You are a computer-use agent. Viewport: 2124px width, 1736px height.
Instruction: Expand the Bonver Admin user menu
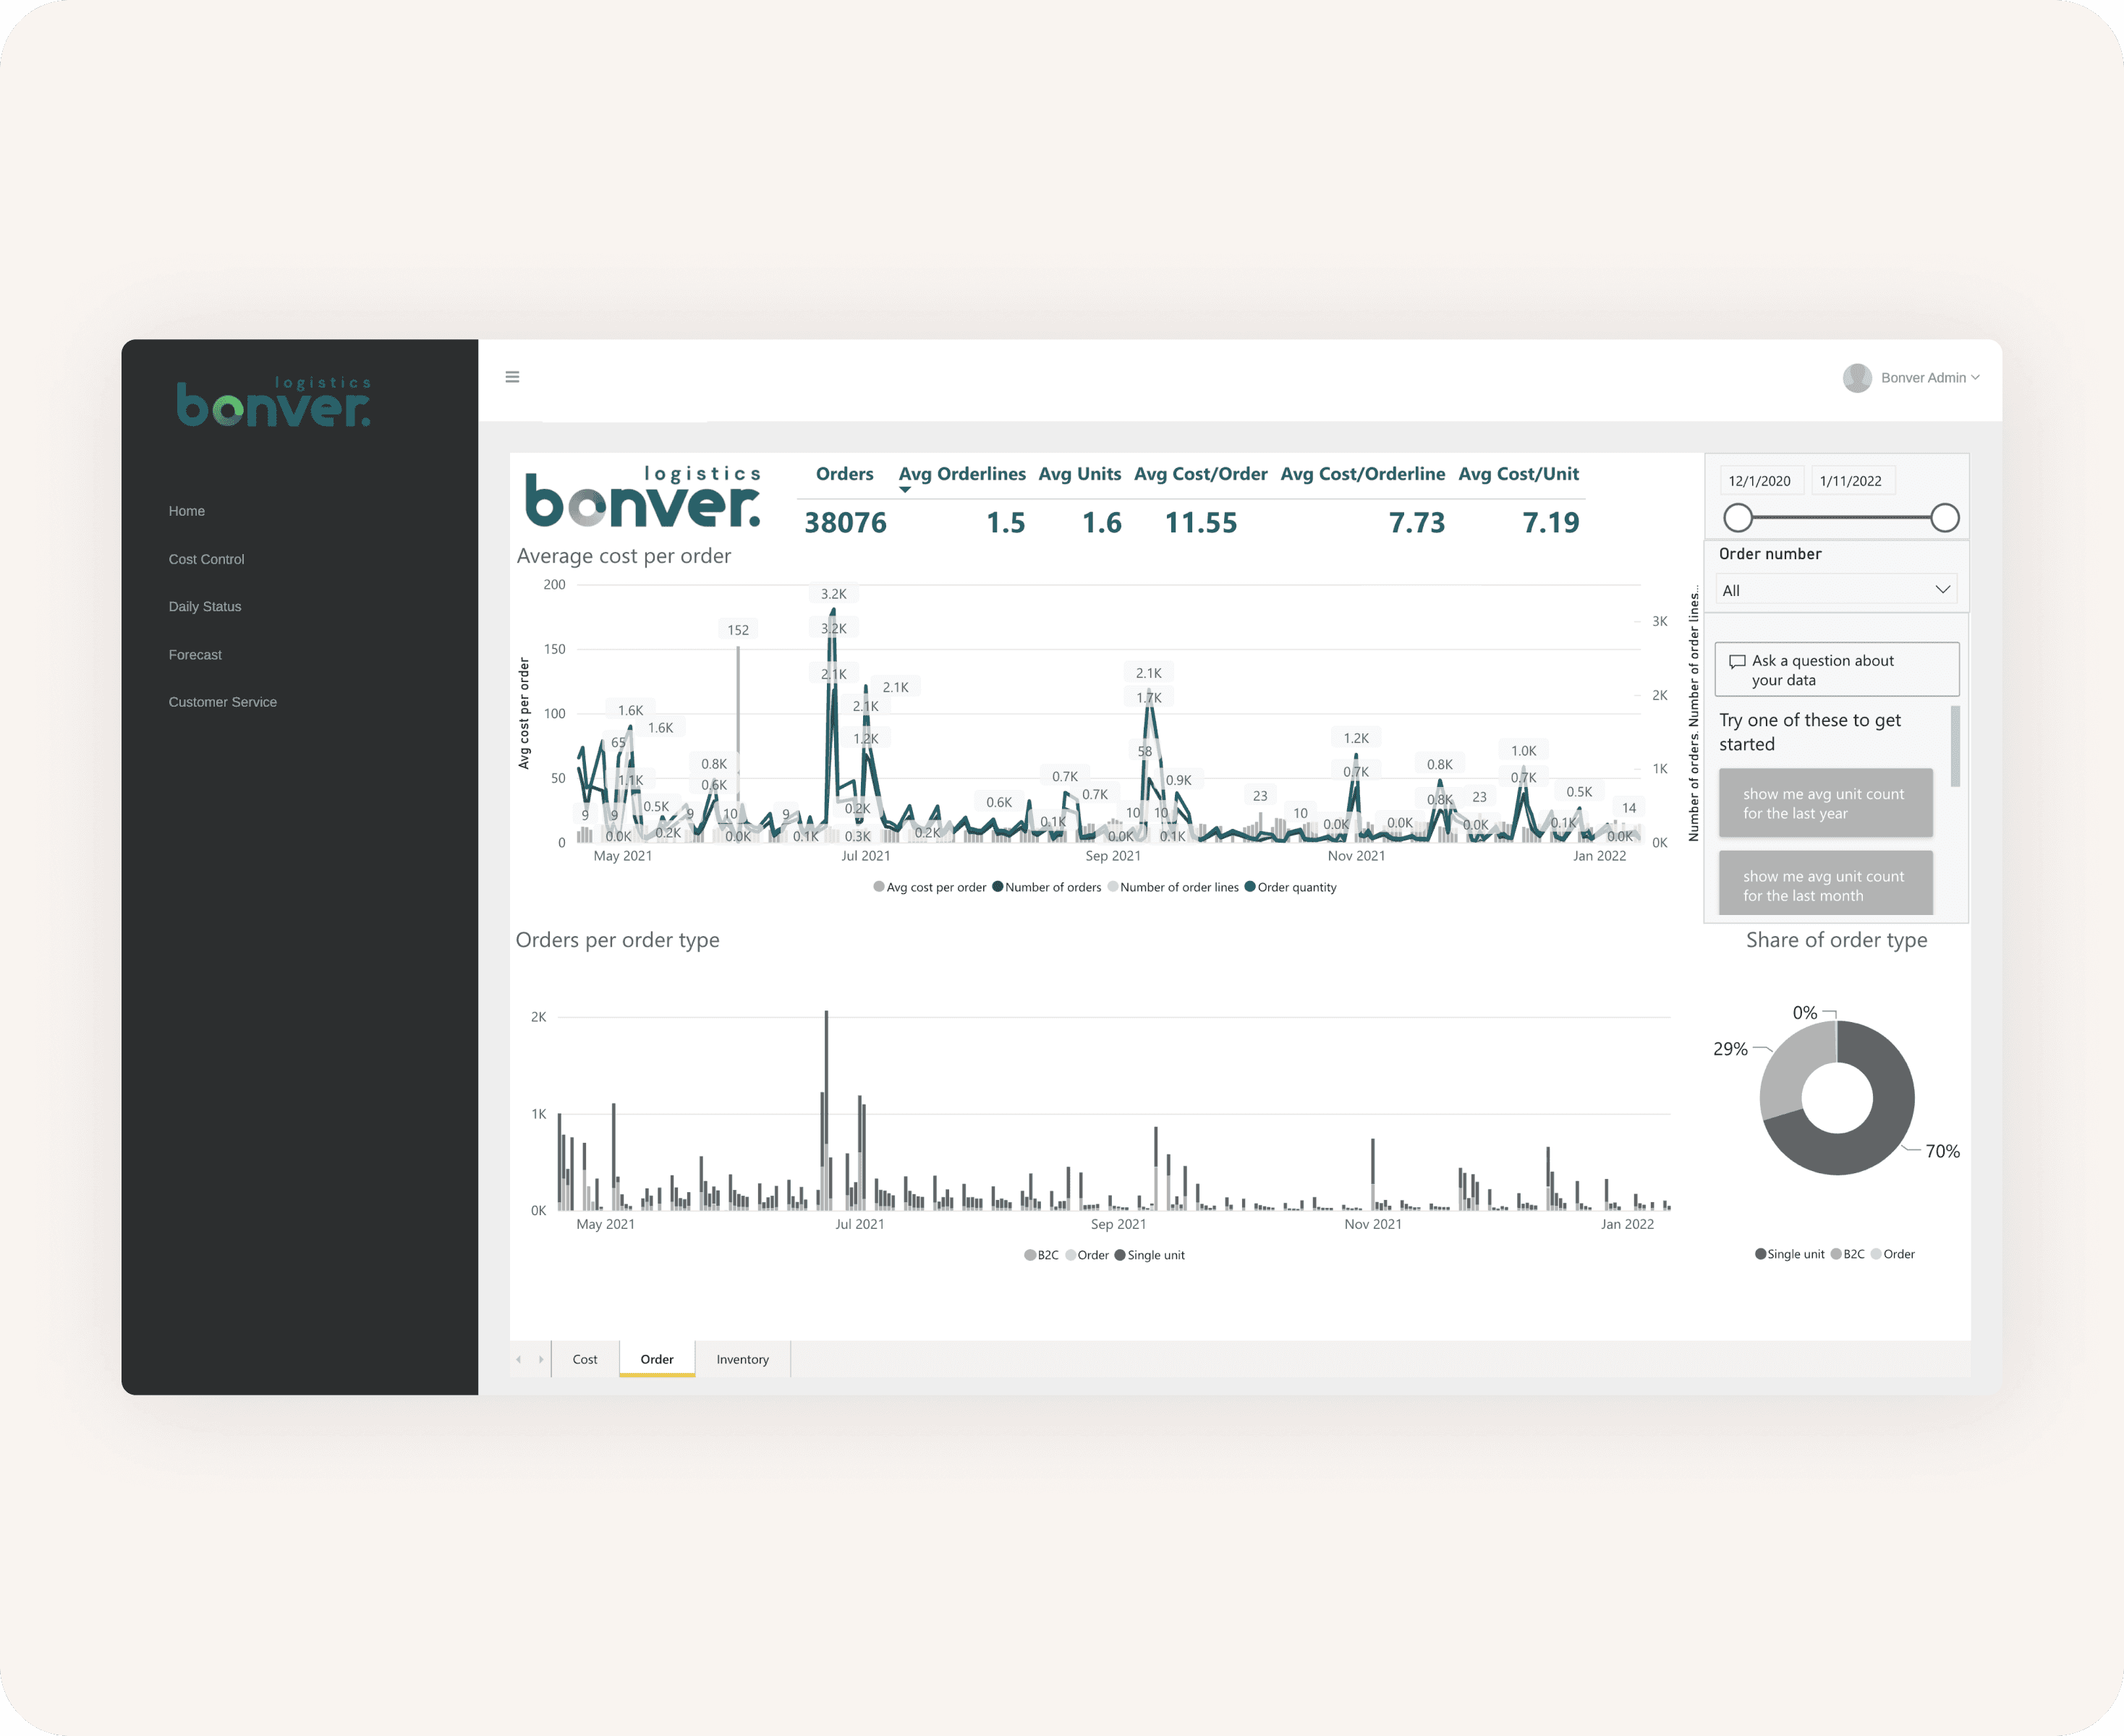tap(1929, 378)
